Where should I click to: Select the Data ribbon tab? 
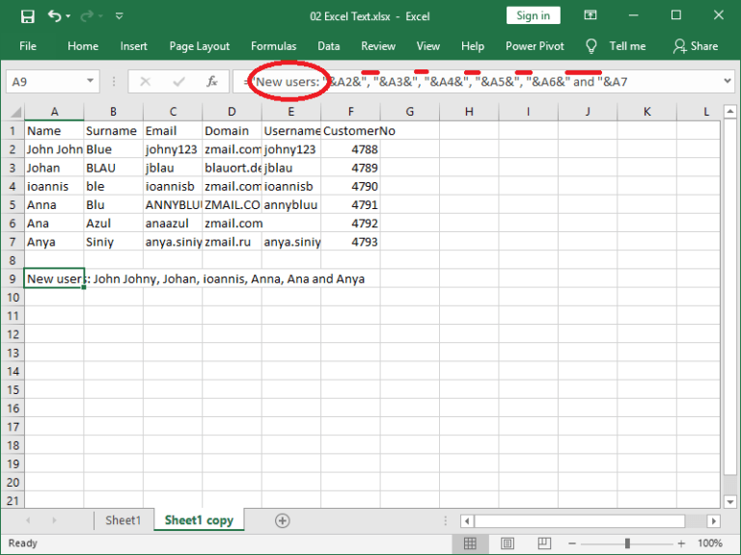tap(328, 46)
